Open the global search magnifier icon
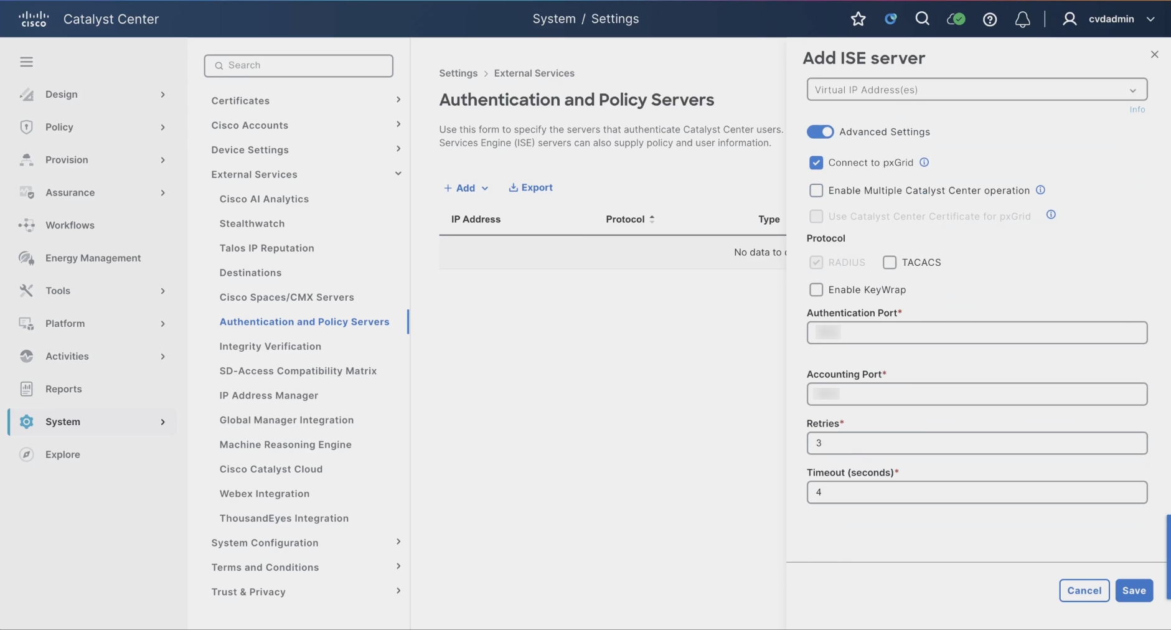The height and width of the screenshot is (630, 1171). (923, 19)
